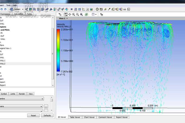The image size is (185, 123).
Task: Insert a Particle Track
Action: pyautogui.click(x=38, y=9)
